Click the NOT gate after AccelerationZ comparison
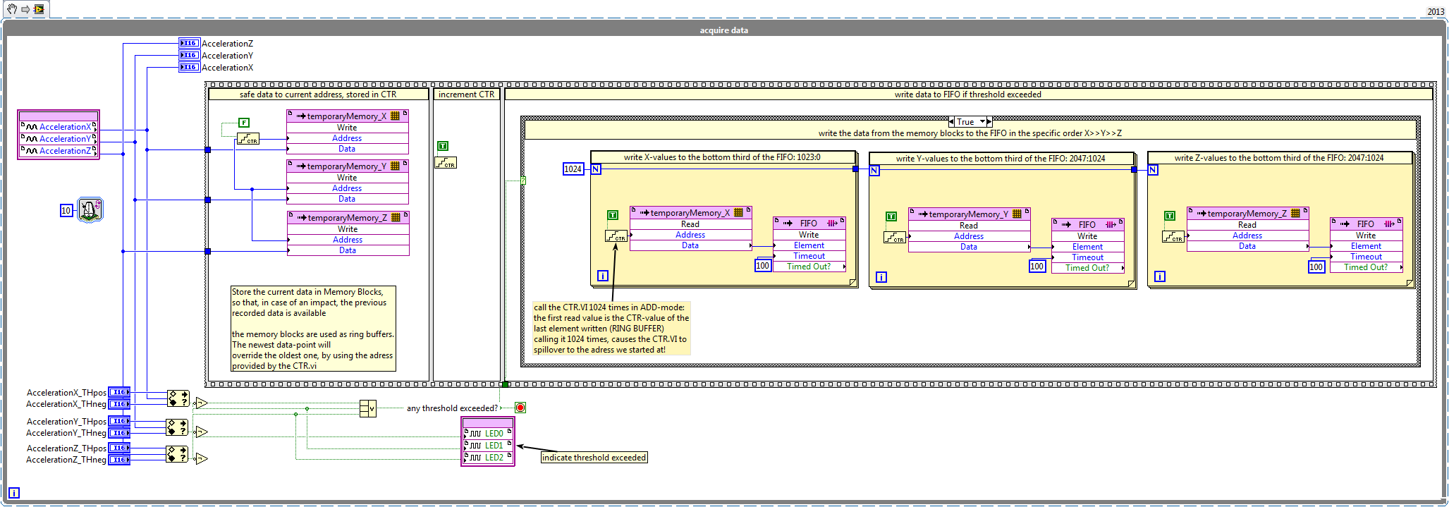The height and width of the screenshot is (507, 1449). (202, 459)
